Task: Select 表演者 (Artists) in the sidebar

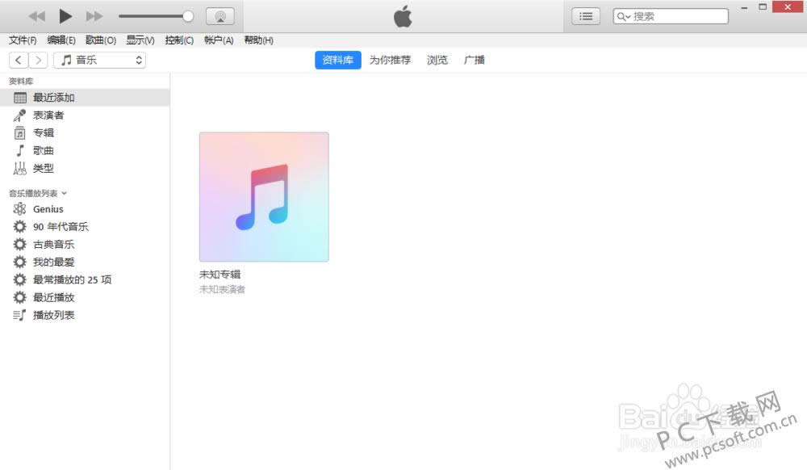Action: tap(47, 115)
